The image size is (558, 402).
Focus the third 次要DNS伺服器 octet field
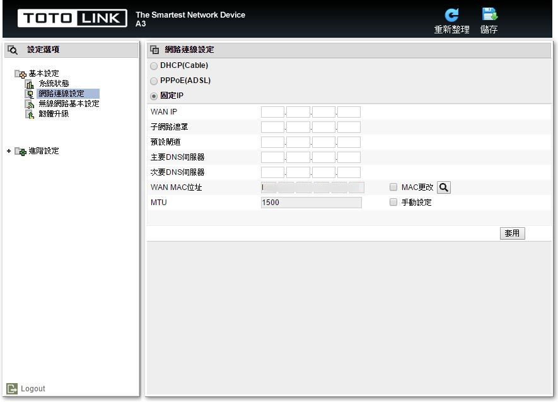[323, 172]
